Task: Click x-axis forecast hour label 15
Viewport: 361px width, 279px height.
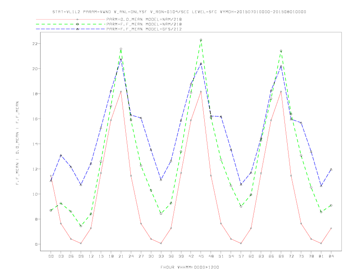Action: 101,256
